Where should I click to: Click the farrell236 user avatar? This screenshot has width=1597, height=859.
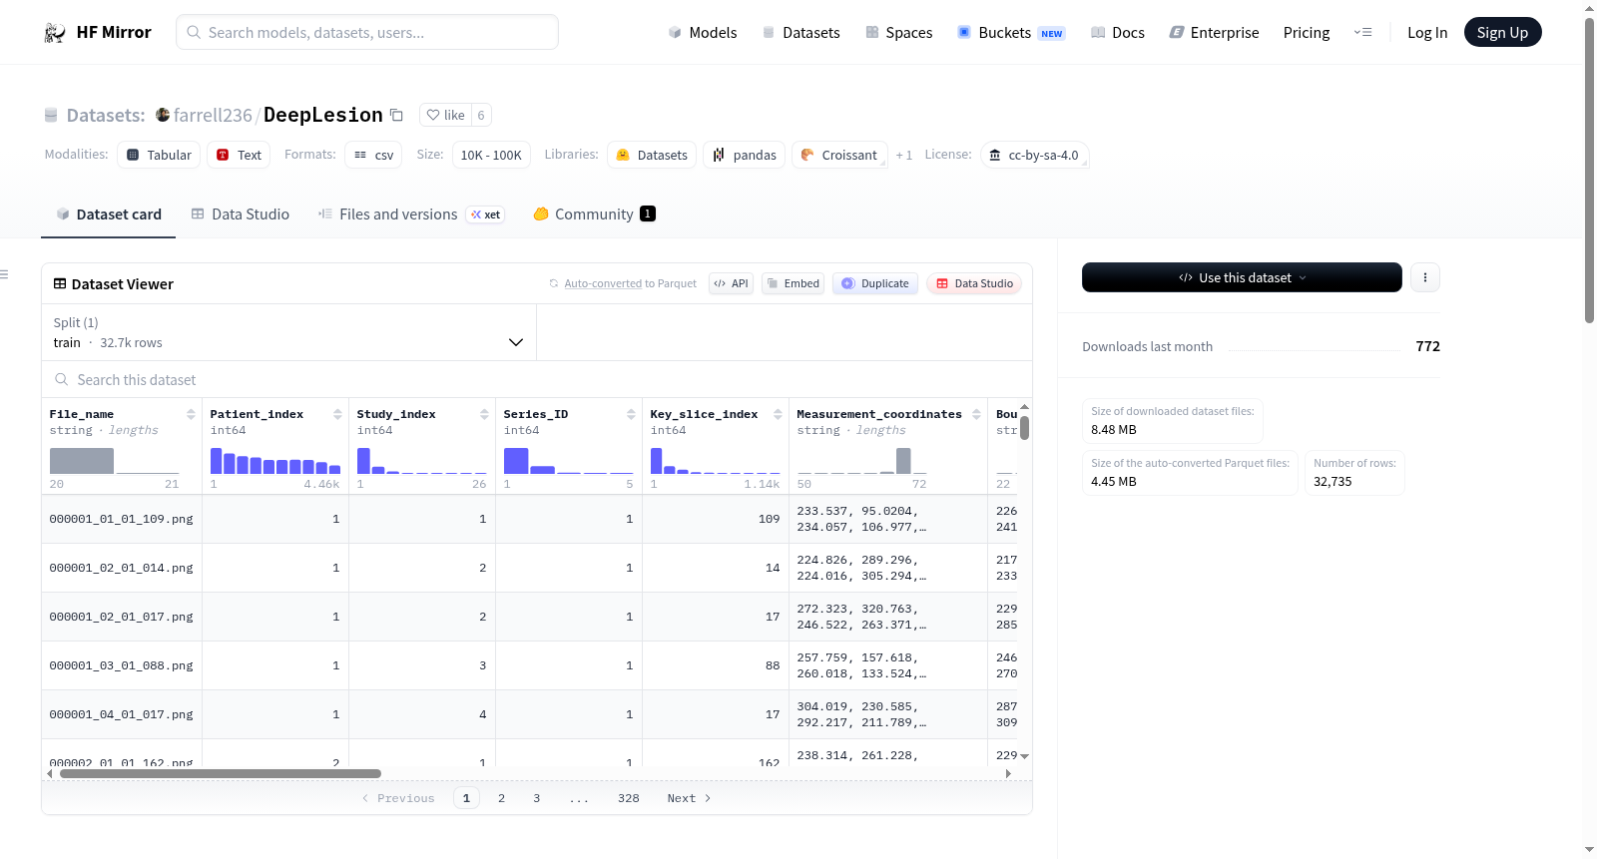point(163,115)
